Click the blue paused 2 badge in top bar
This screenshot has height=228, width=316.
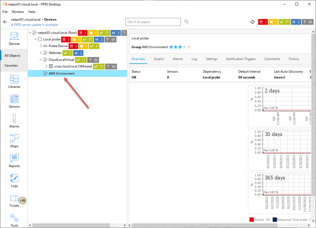coord(296,22)
